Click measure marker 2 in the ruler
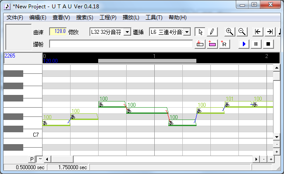284x174 pixels. click(266, 56)
